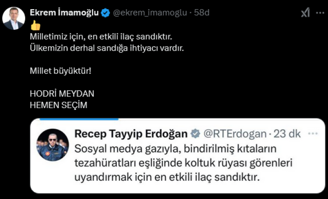Open the Recep Tayyip Erdoğan display name
Viewport: 328px width, 199px height.
pos(131,134)
